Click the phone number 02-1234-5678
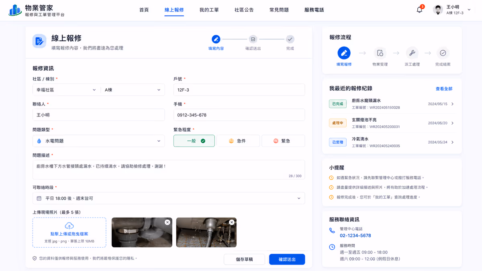482x271 pixels. pyautogui.click(x=355, y=236)
